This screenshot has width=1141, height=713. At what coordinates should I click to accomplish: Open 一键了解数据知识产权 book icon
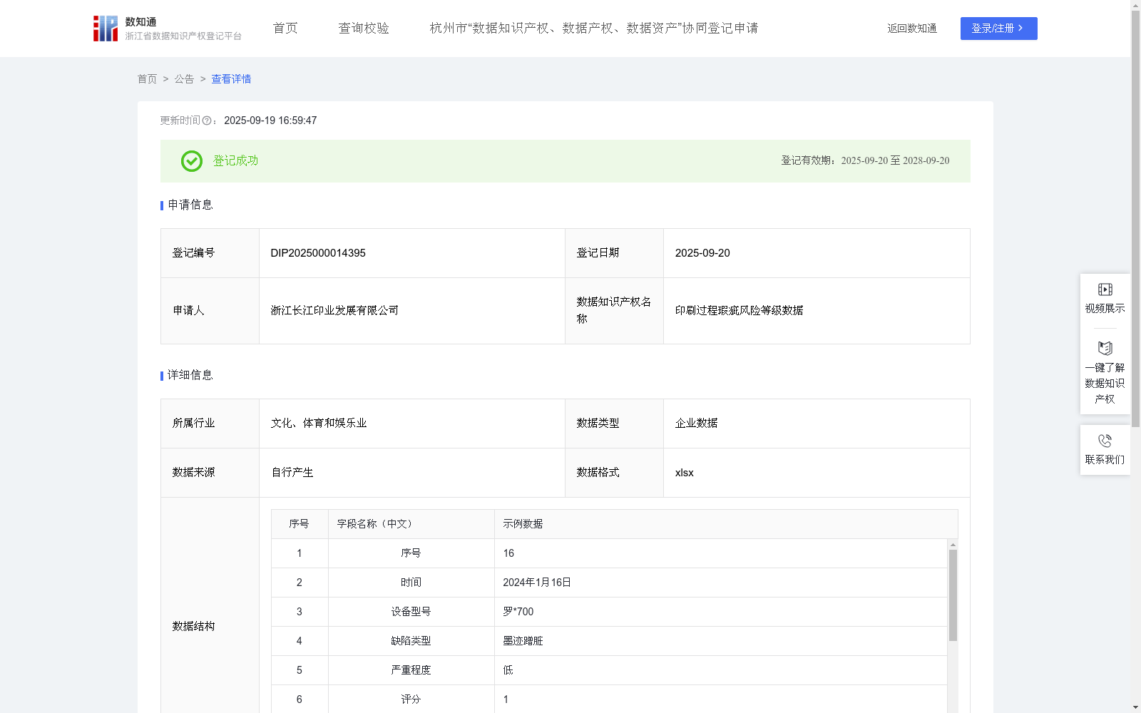(x=1105, y=348)
